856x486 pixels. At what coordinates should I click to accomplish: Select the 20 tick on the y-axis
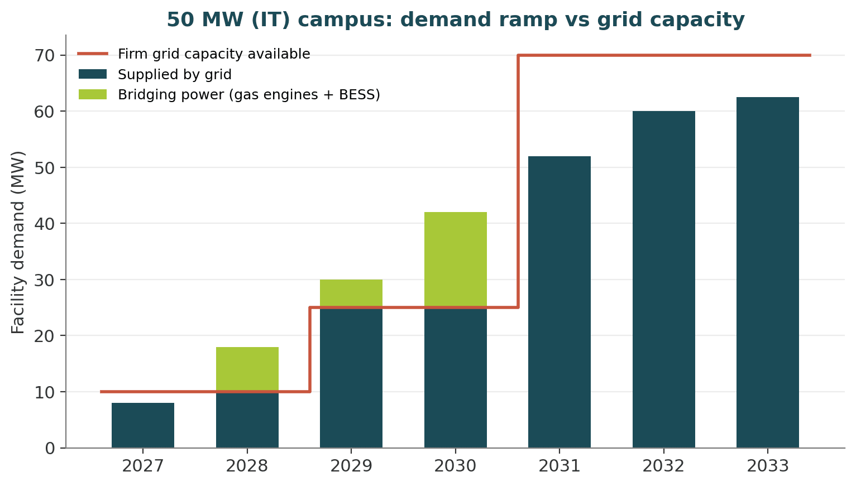click(x=45, y=336)
